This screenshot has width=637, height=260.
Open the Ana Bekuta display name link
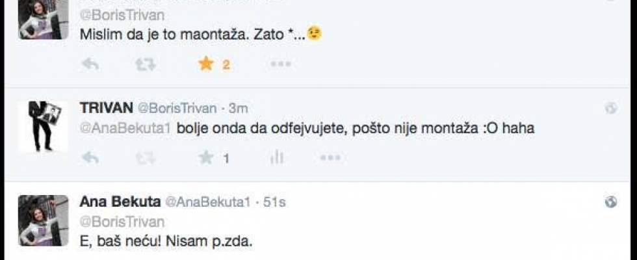[119, 202]
